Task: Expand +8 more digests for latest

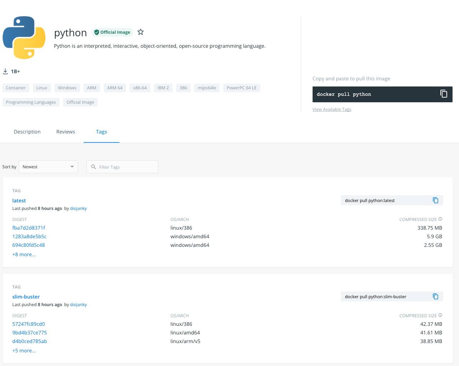Action: point(24,254)
